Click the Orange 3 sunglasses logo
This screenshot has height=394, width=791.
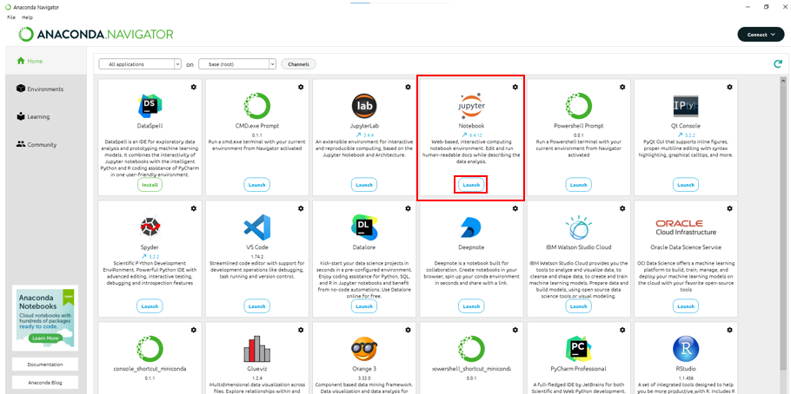click(364, 349)
